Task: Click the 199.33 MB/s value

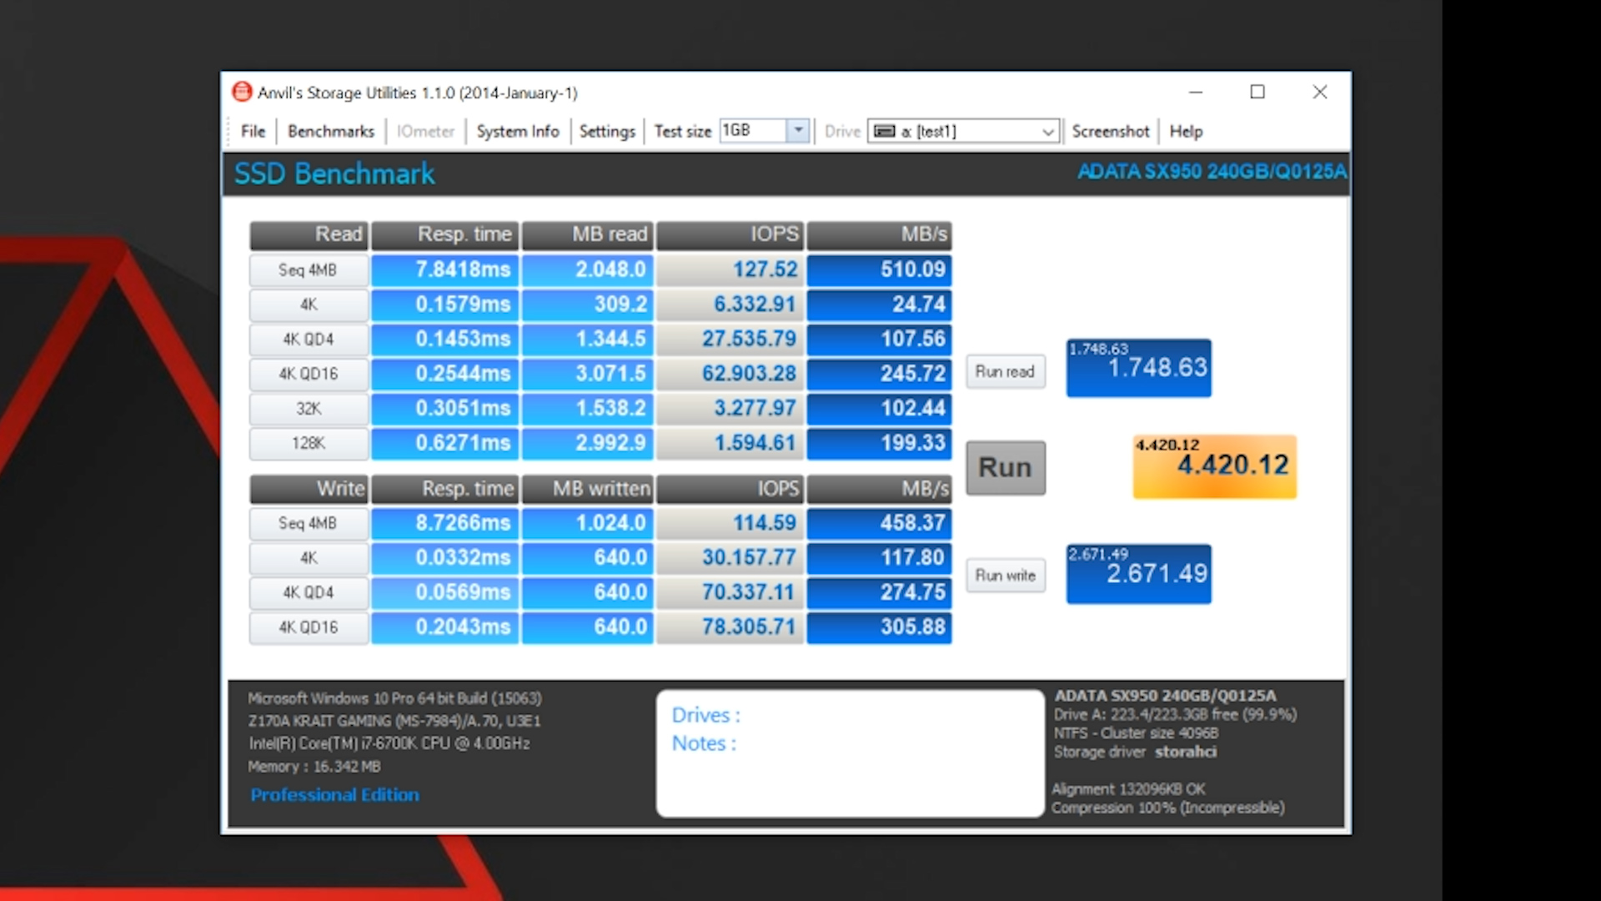Action: tap(879, 443)
